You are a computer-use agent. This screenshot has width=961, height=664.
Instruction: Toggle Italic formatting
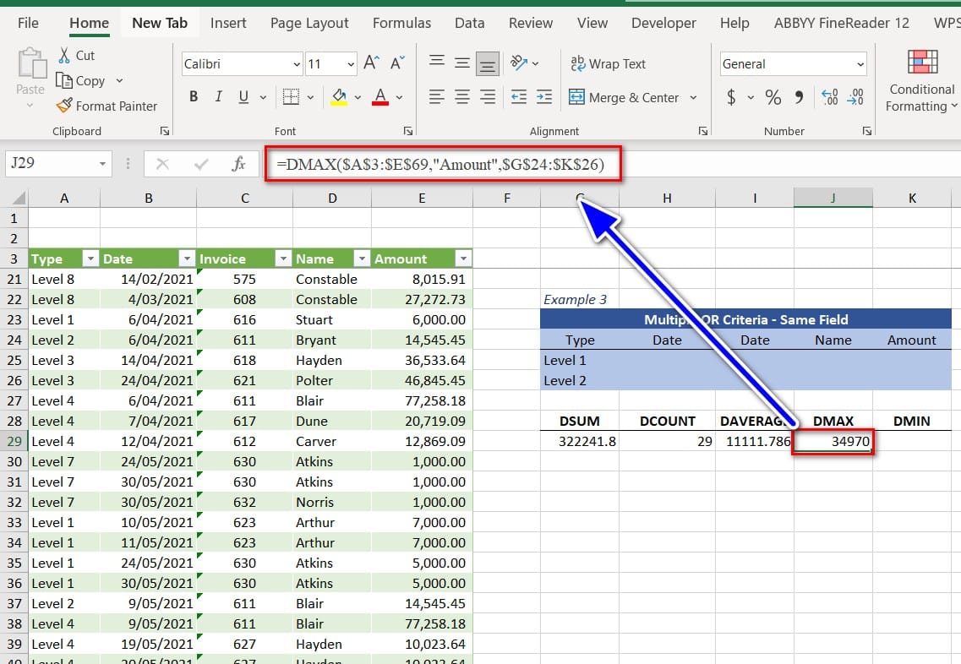pos(219,97)
